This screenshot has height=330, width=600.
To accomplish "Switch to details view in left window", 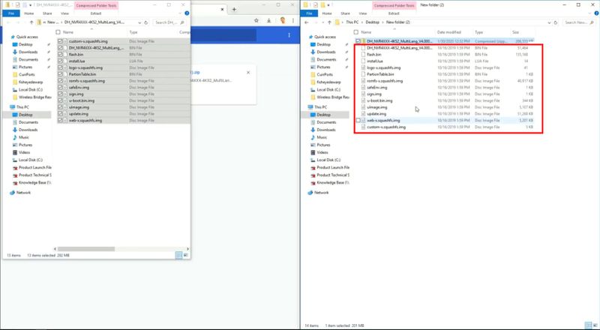I will click(178, 255).
